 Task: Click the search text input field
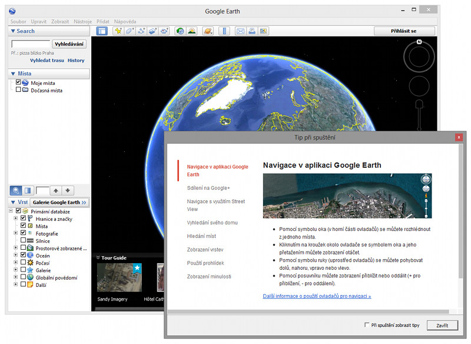(x=31, y=44)
